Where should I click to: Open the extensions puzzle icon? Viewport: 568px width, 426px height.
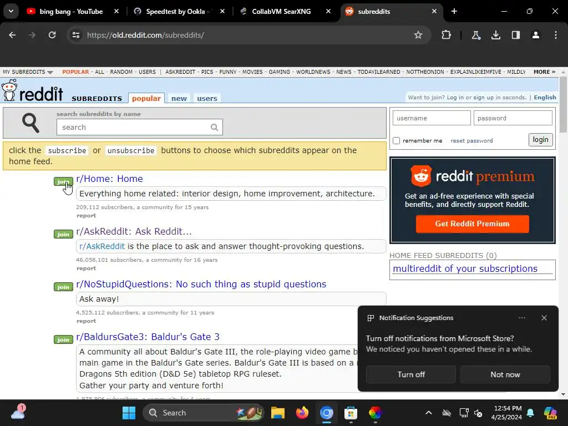pyautogui.click(x=447, y=35)
